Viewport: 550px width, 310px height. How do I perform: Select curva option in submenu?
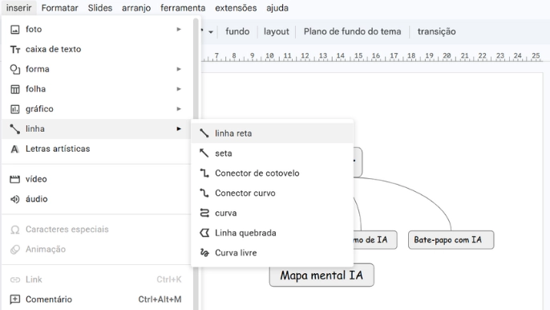pos(273,213)
